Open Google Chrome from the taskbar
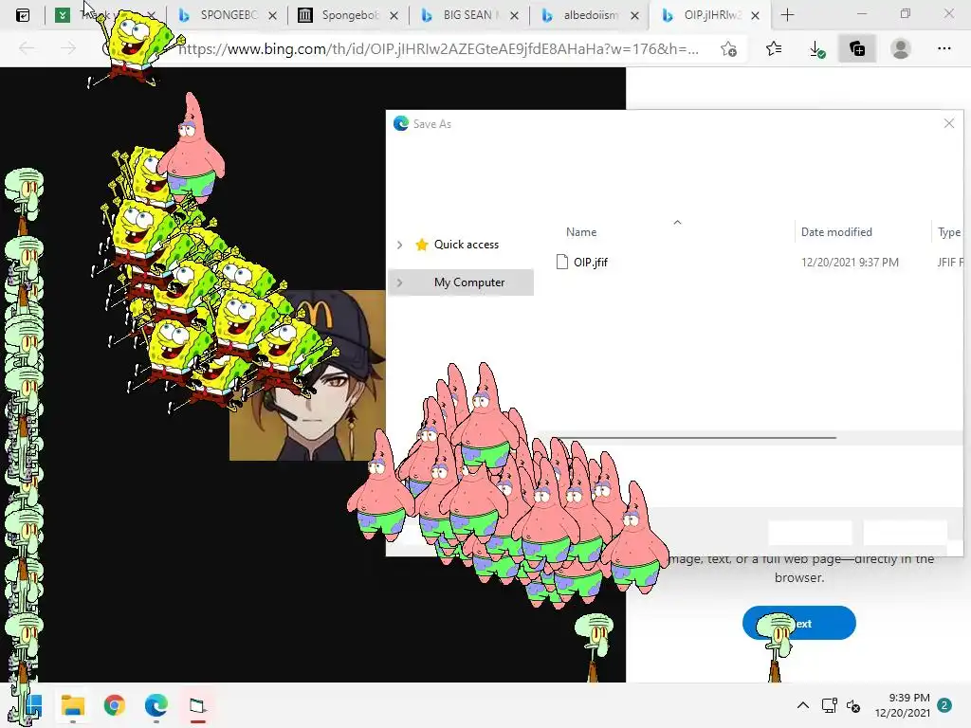This screenshot has height=728, width=971. (115, 705)
